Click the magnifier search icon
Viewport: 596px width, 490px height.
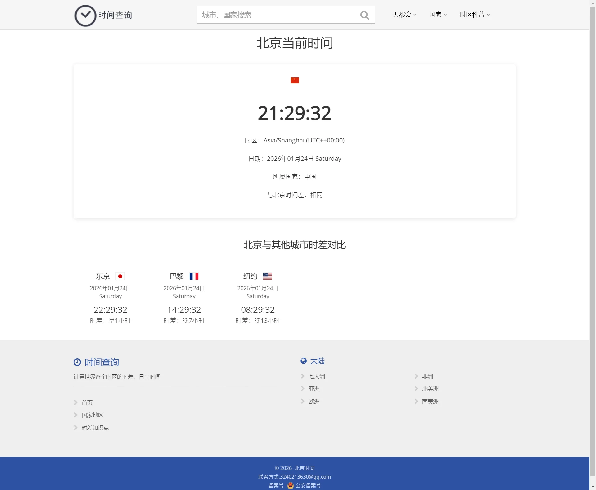364,15
